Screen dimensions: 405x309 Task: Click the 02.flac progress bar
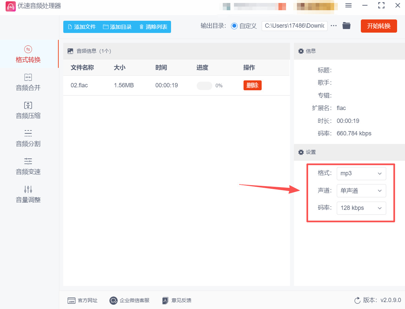pyautogui.click(x=204, y=86)
